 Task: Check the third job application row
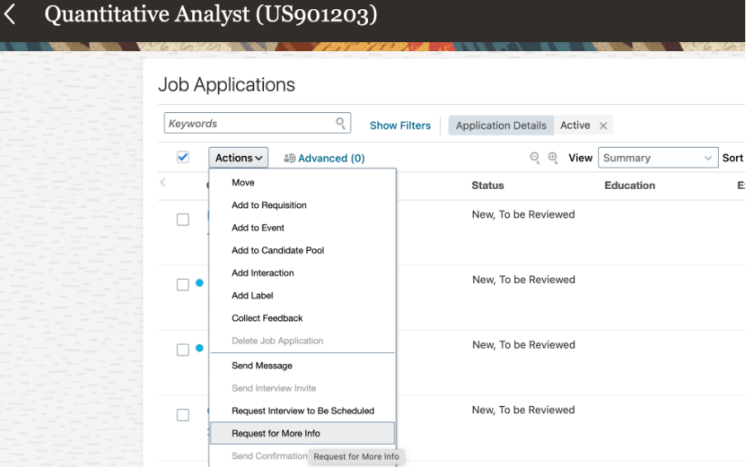[183, 350]
